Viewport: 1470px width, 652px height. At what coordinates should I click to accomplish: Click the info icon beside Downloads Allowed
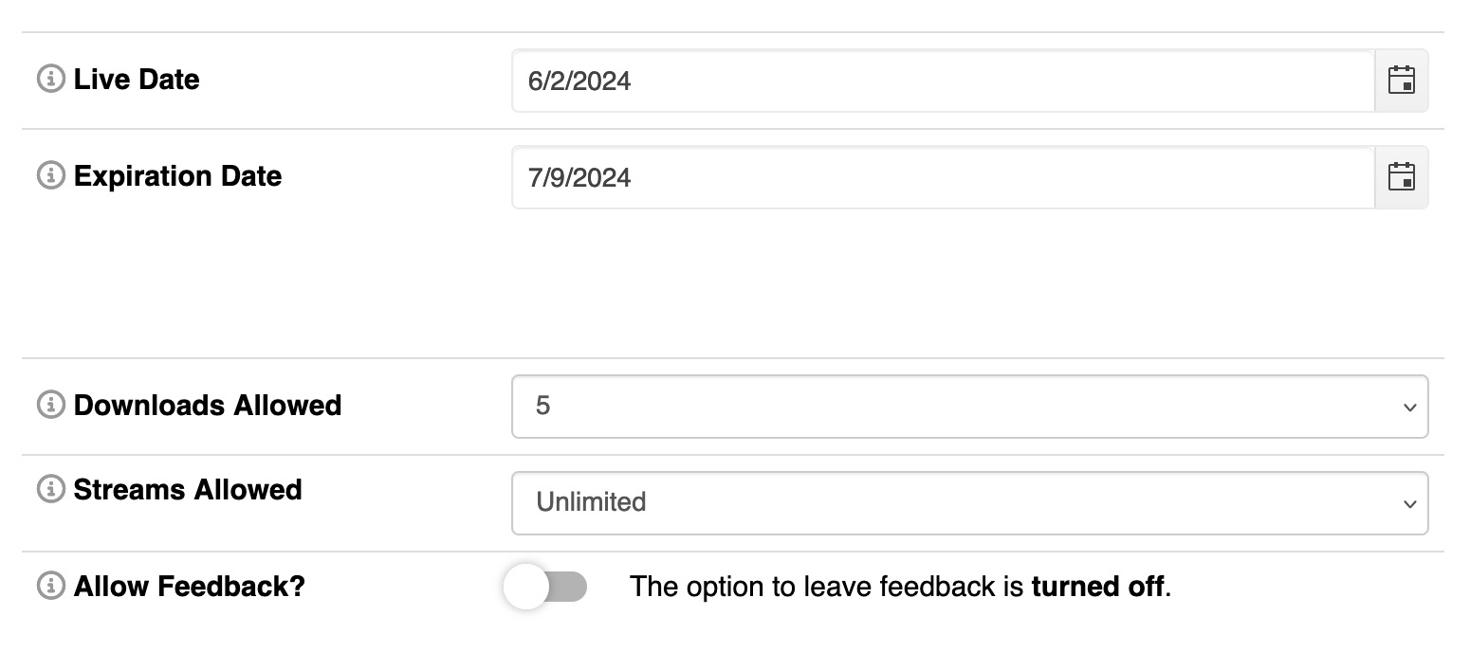50,406
